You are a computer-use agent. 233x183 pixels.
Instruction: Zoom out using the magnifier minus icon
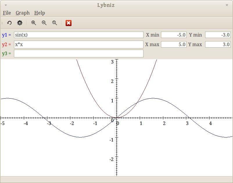pos(44,23)
